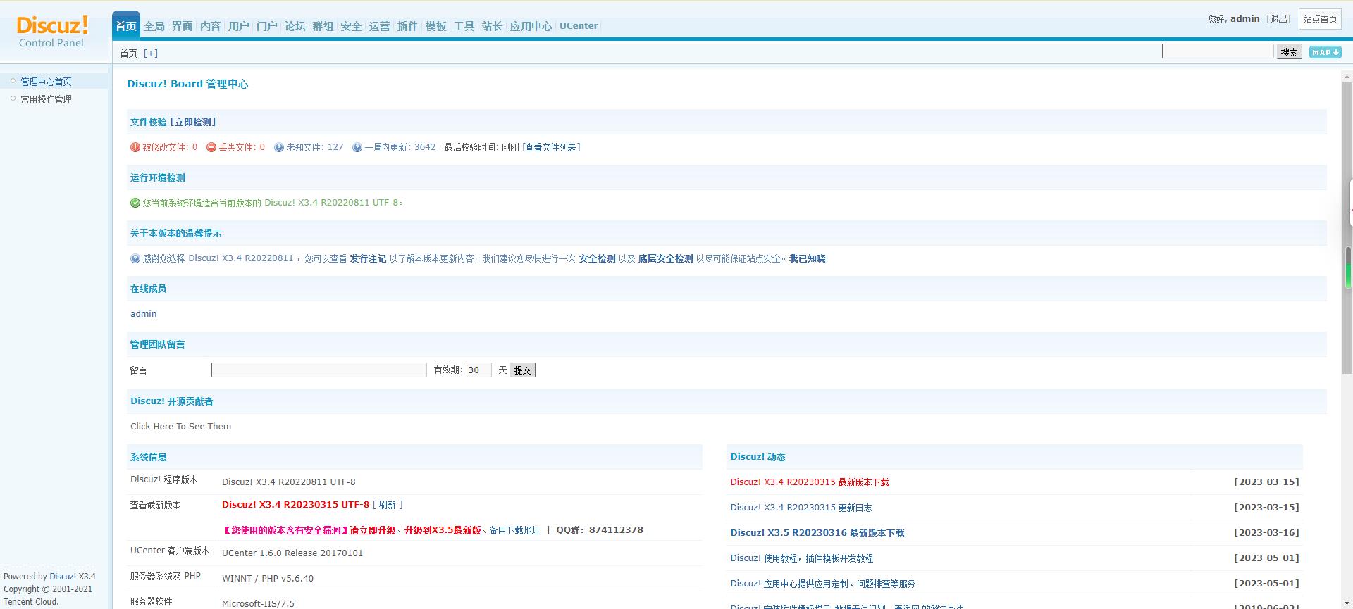Screen dimensions: 1353x609
Task: Click the 提交 submit button
Action: point(523,370)
